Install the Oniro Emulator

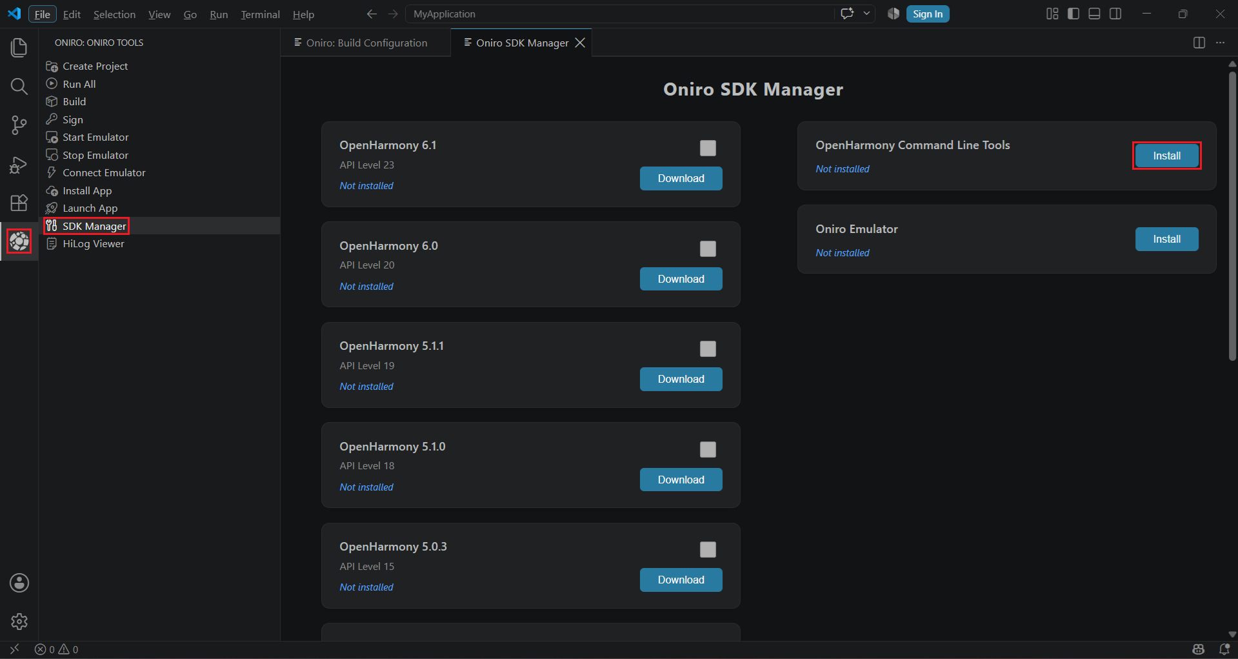(x=1166, y=239)
